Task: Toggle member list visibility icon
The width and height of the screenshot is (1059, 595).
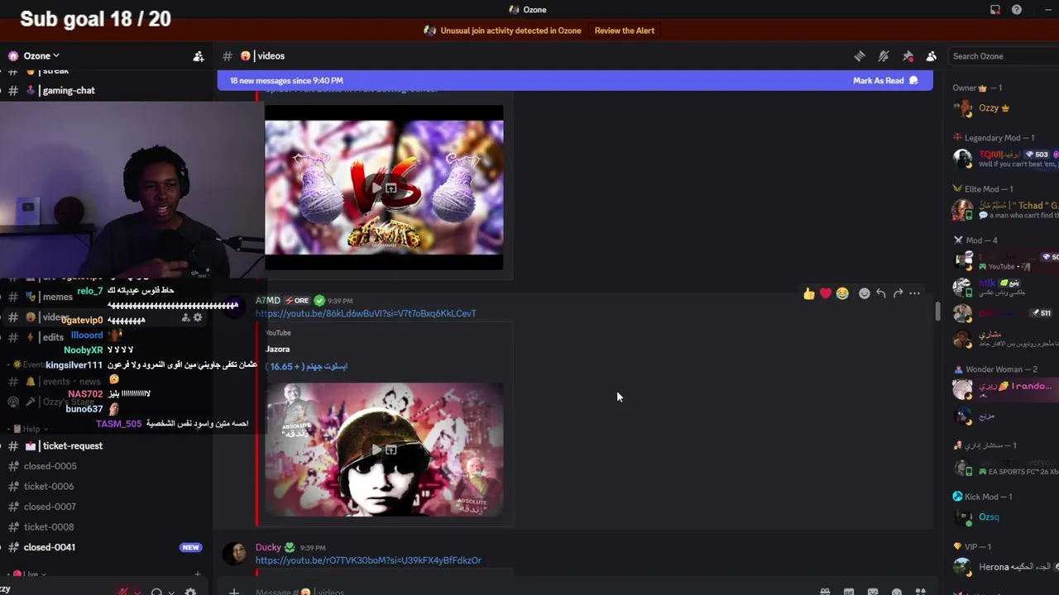Action: point(932,56)
